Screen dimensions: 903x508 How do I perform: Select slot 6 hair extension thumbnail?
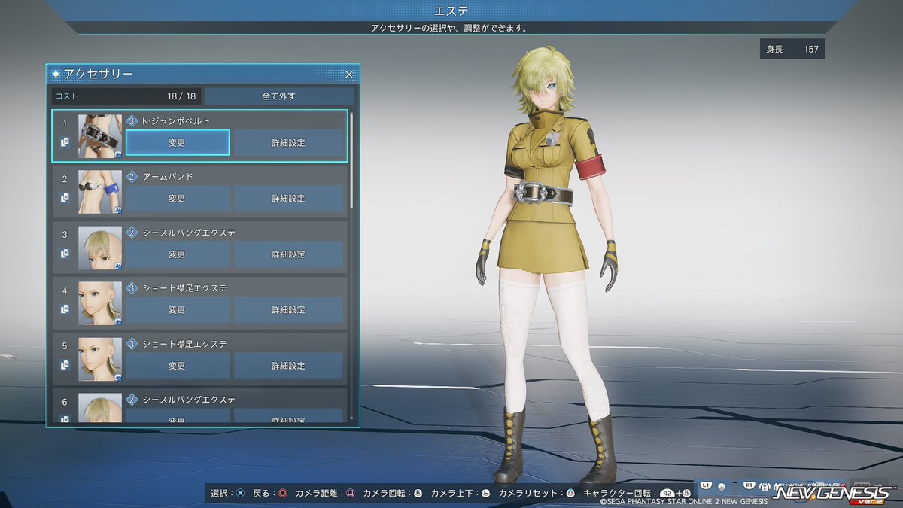[x=100, y=407]
